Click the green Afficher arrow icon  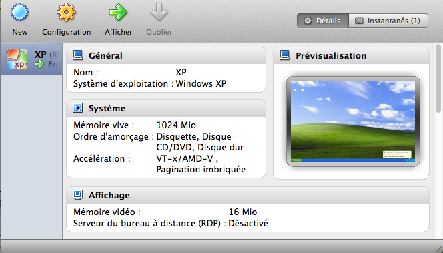(x=118, y=12)
